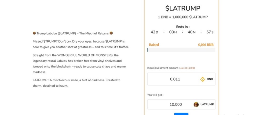263x115 pixels.
Task: Click the '1 BNB = 1,000,000 $LATRUMP' rate text
Action: [183, 17]
